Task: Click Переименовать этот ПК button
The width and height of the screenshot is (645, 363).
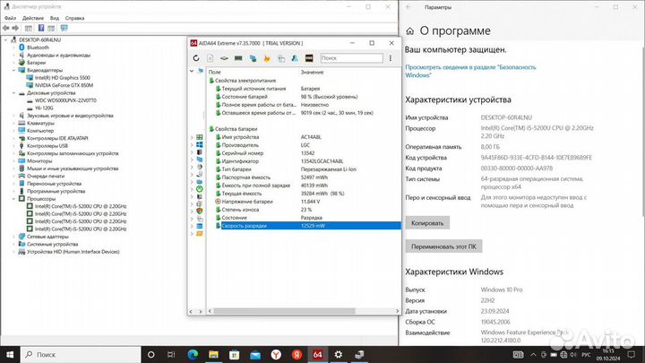Action: 443,246
